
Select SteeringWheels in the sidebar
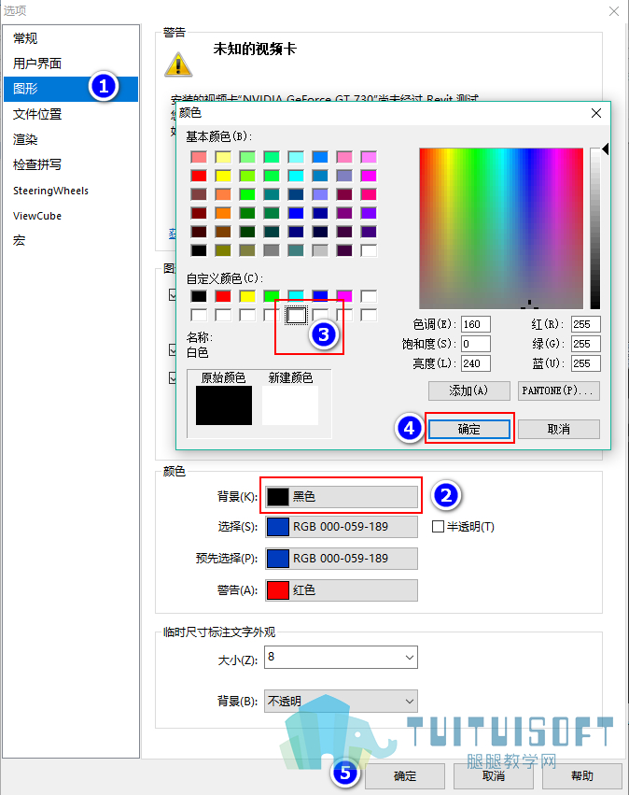[71, 191]
